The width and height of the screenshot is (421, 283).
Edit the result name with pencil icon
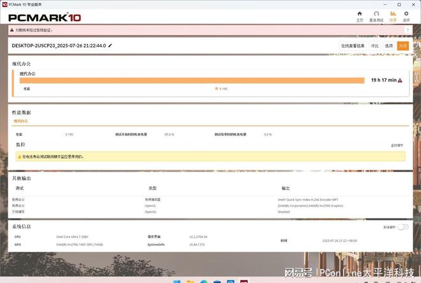[x=110, y=46]
